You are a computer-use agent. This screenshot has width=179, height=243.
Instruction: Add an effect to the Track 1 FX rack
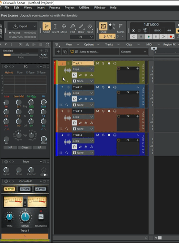pyautogui.click(x=137, y=69)
